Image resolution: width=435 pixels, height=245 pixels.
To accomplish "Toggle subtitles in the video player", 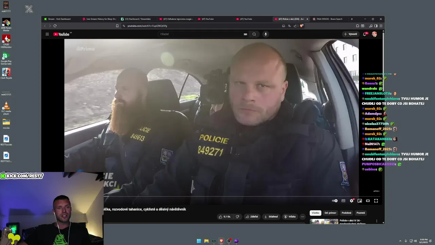I will click(x=343, y=201).
